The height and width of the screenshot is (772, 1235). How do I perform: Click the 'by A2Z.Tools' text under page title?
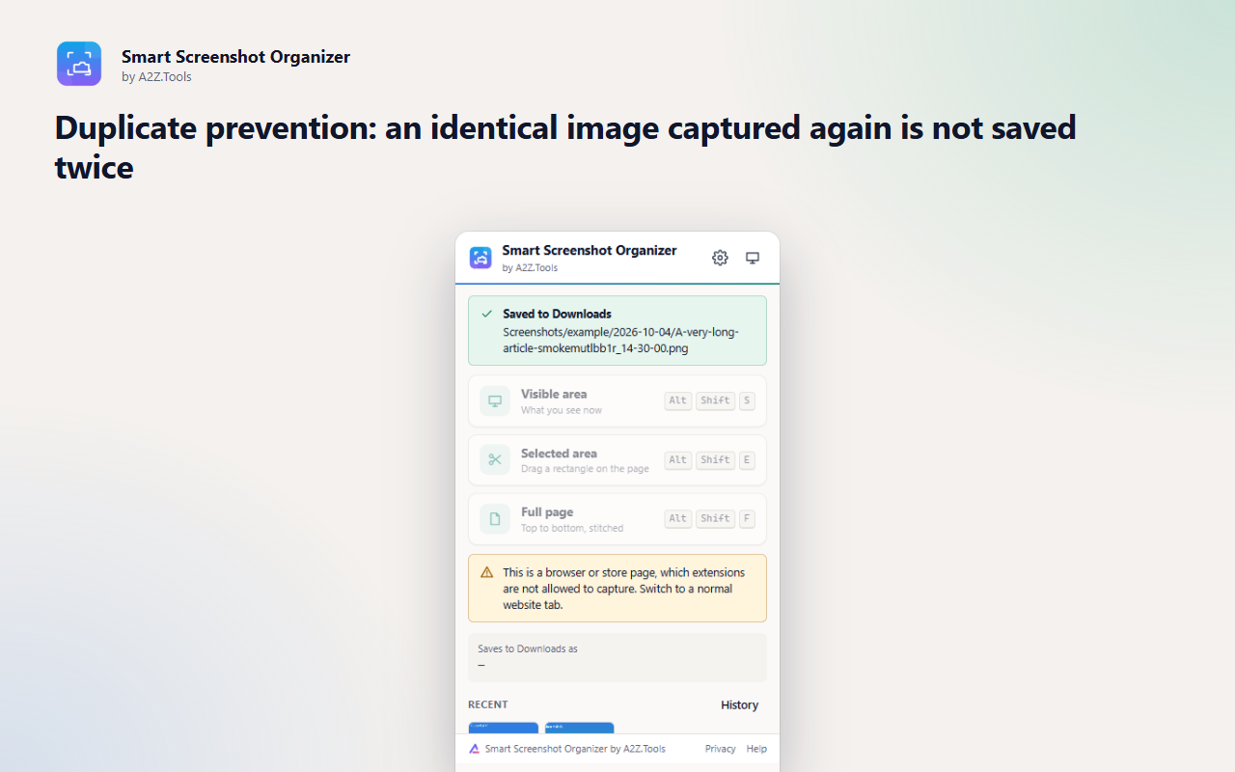click(x=156, y=77)
